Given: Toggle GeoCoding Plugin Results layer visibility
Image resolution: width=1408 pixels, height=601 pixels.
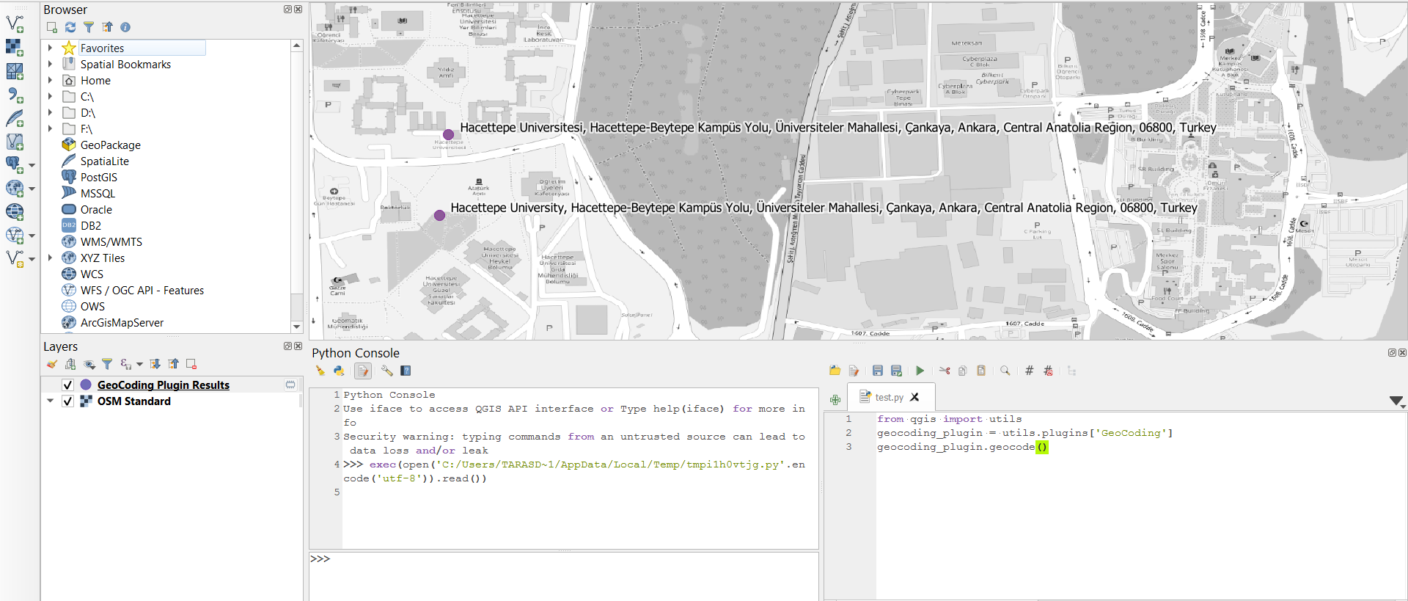Looking at the screenshot, I should (67, 385).
